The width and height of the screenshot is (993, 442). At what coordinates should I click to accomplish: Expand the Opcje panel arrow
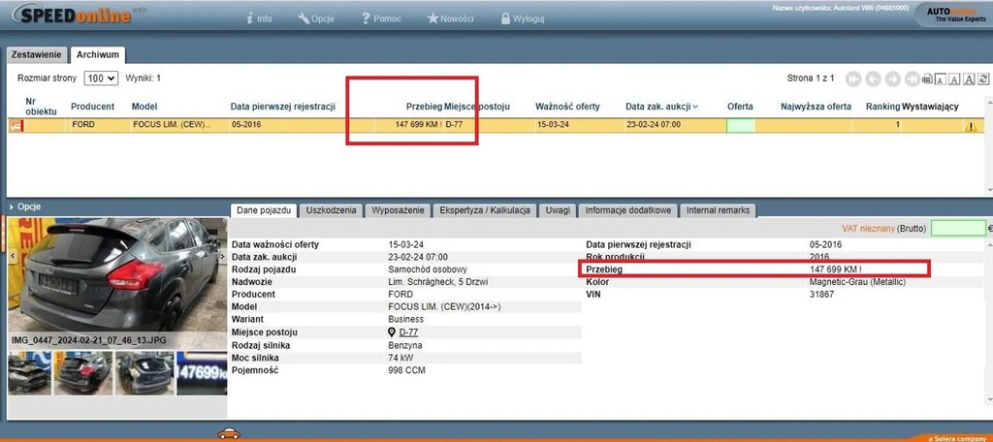[x=12, y=206]
